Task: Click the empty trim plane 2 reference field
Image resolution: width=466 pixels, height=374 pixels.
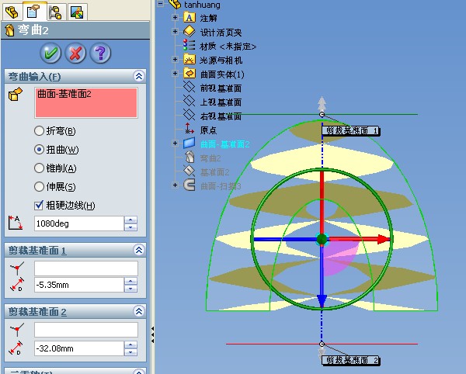Action: pos(86,330)
